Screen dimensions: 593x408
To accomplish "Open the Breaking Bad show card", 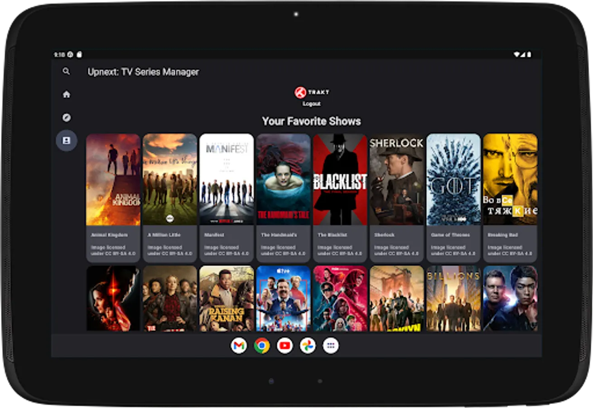I will [x=510, y=198].
